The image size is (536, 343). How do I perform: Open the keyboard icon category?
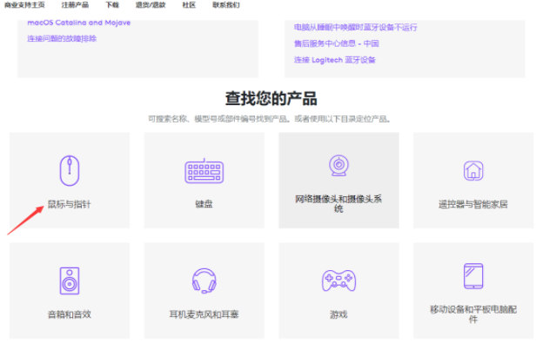coord(204,171)
